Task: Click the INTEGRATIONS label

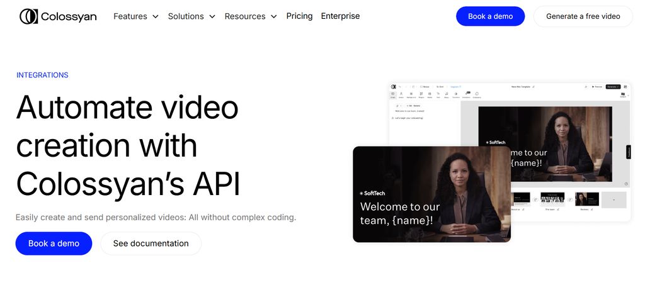Action: (x=42, y=75)
